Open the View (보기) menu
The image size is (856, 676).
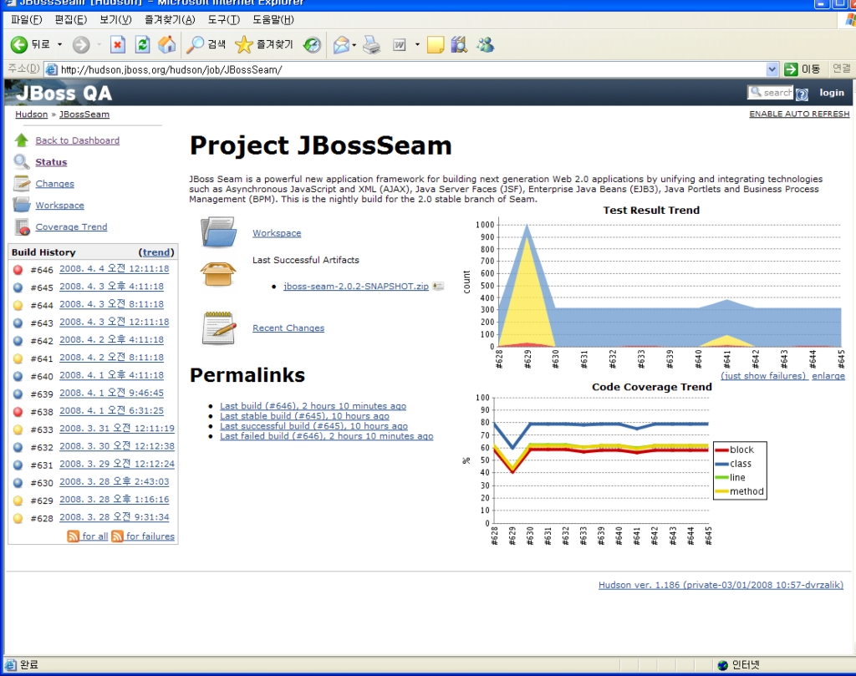click(x=115, y=20)
